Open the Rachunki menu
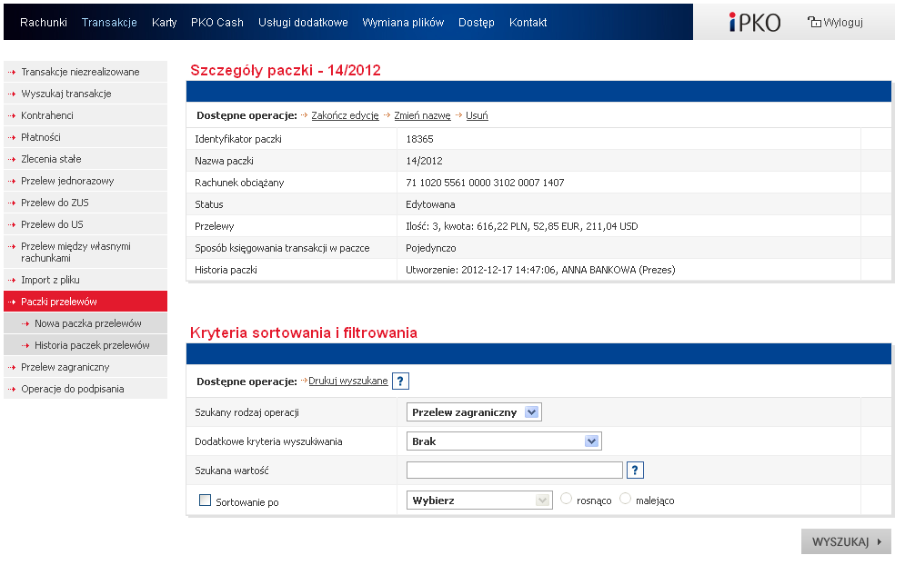This screenshot has width=905, height=565. coord(44,23)
